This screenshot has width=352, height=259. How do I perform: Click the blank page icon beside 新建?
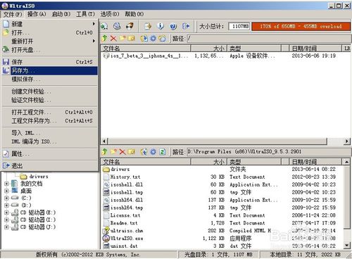pyautogui.click(x=6, y=24)
